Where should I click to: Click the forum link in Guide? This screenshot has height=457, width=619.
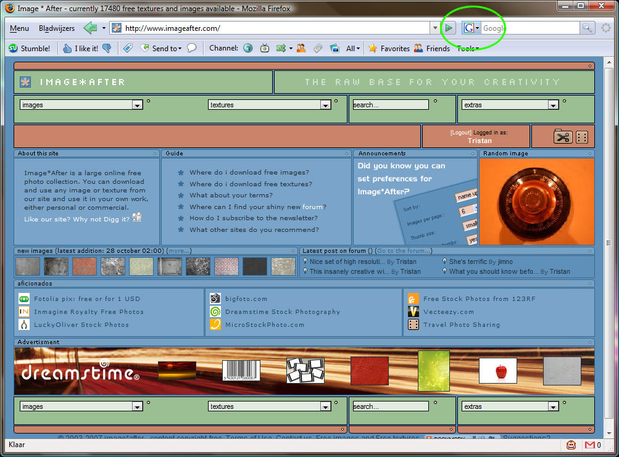tap(312, 207)
